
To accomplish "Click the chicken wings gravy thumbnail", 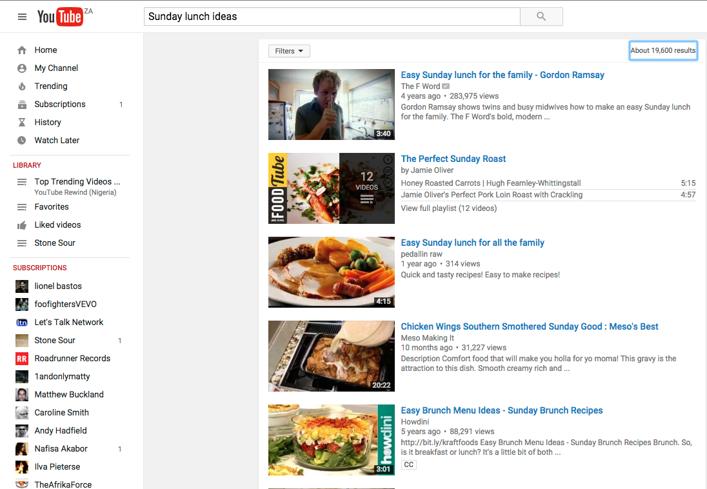I will pyautogui.click(x=332, y=356).
